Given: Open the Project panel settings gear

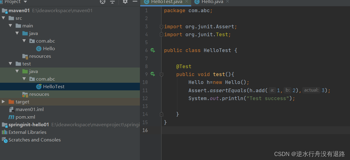Looking at the screenshot, I should [125, 2].
